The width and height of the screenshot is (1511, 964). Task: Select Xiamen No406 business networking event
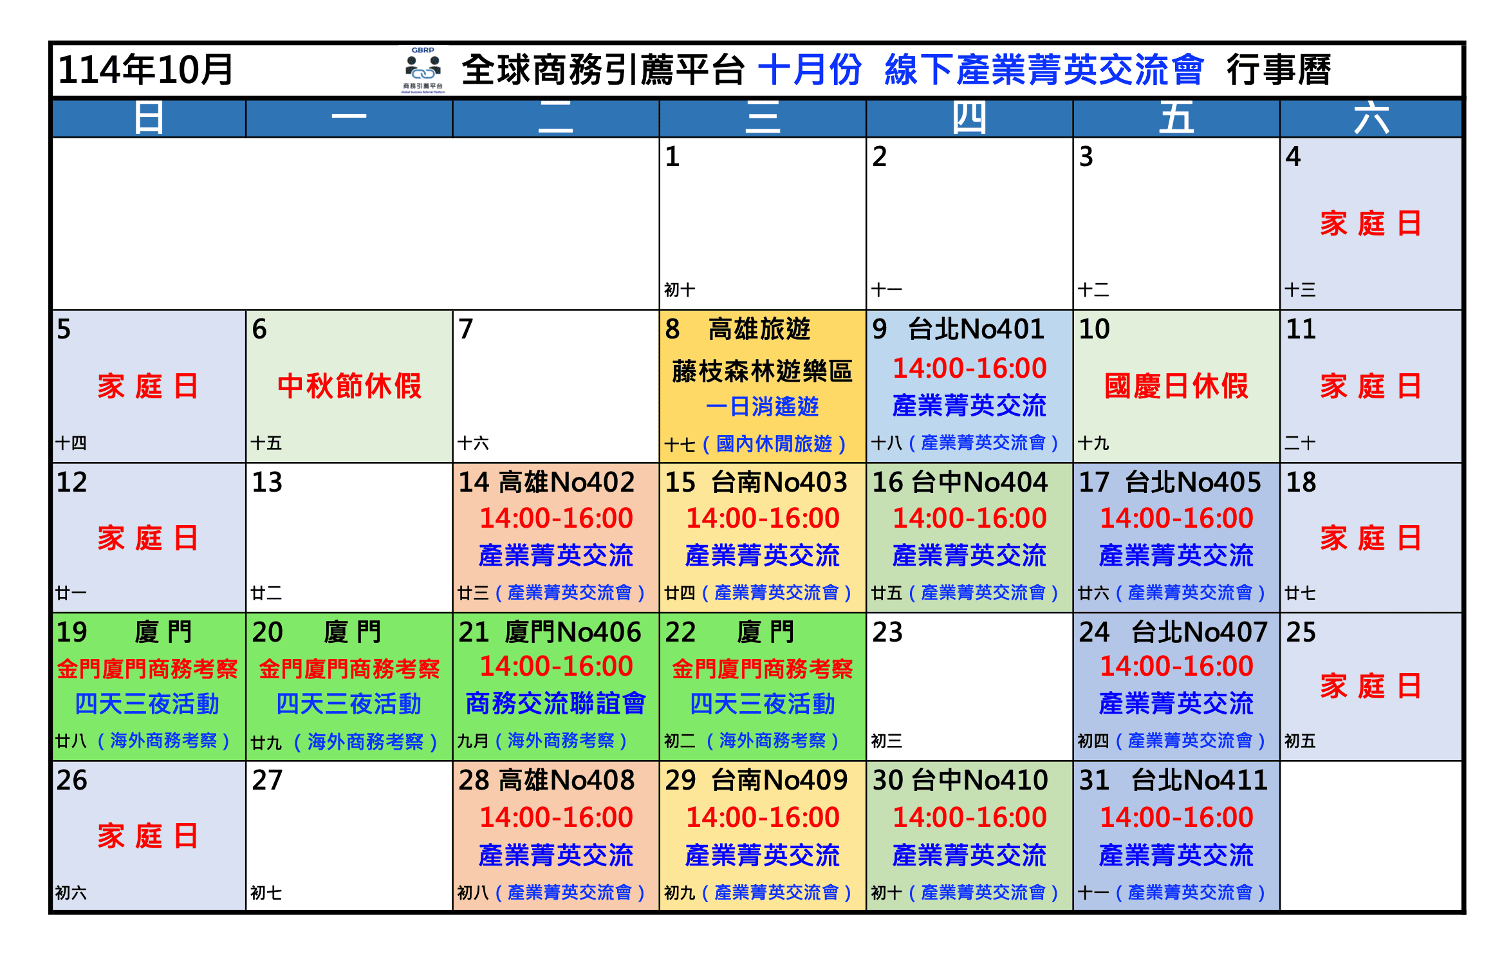(x=555, y=685)
